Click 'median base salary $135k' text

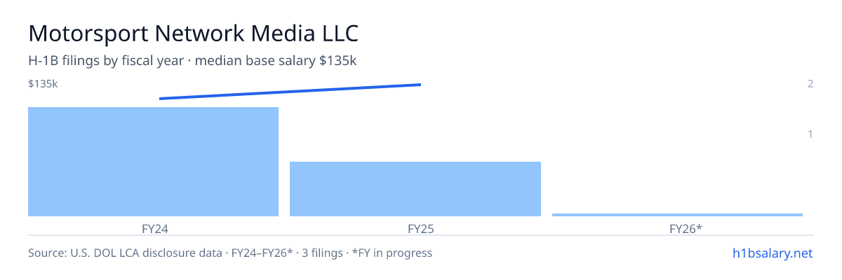click(x=276, y=61)
